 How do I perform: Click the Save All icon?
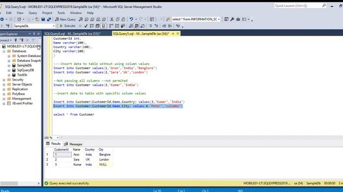coord(49,19)
